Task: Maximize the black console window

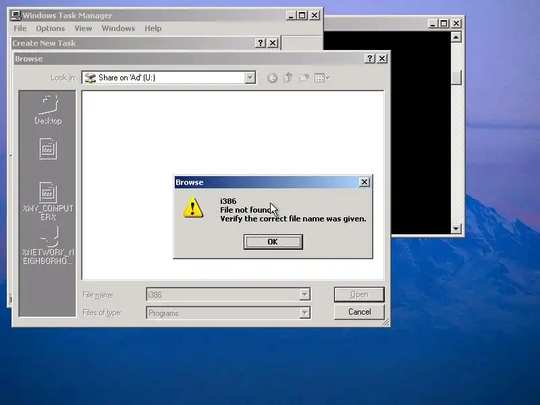Action: pyautogui.click(x=444, y=24)
